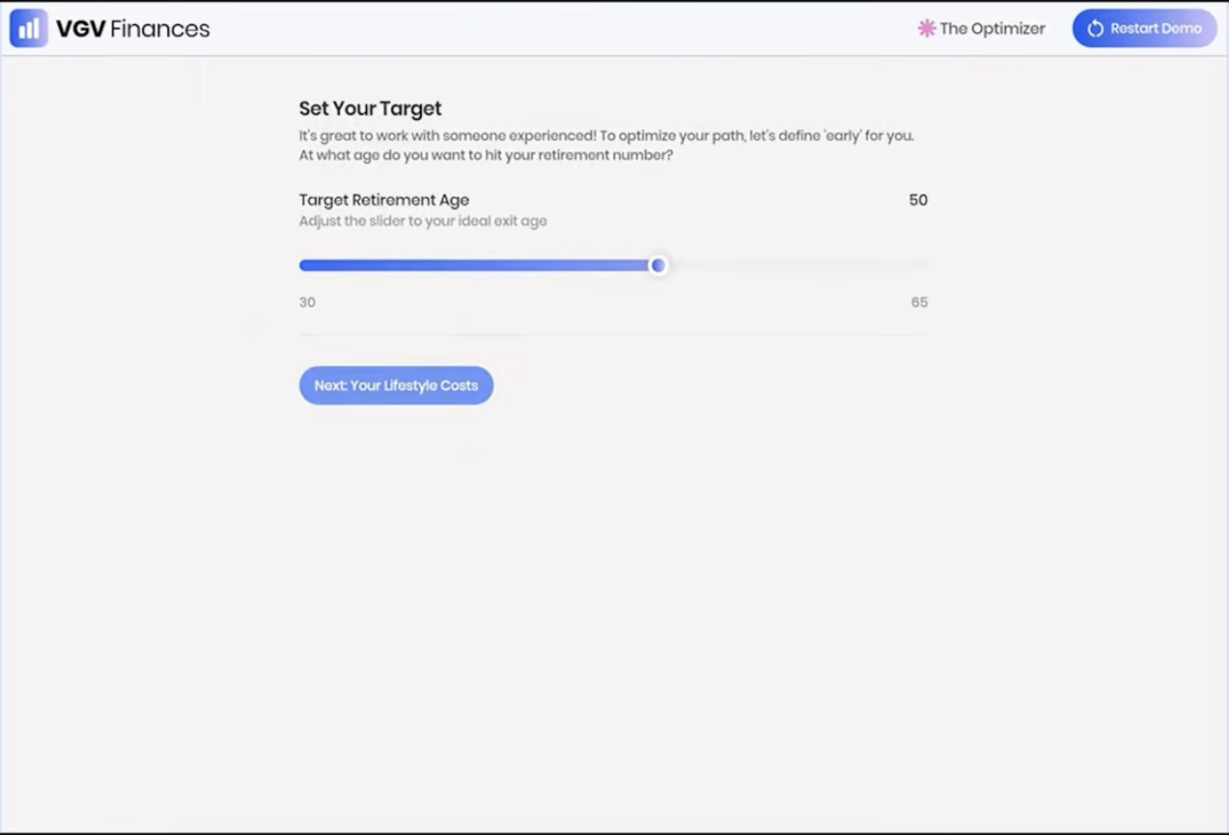Screen dimensions: 1229x835
Task: Click the unfilled part of the slider track
Action: [798, 265]
